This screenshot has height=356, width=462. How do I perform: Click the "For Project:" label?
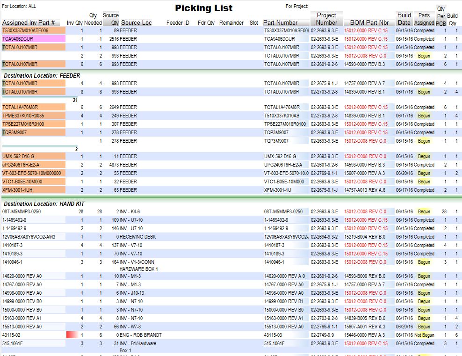(x=297, y=6)
